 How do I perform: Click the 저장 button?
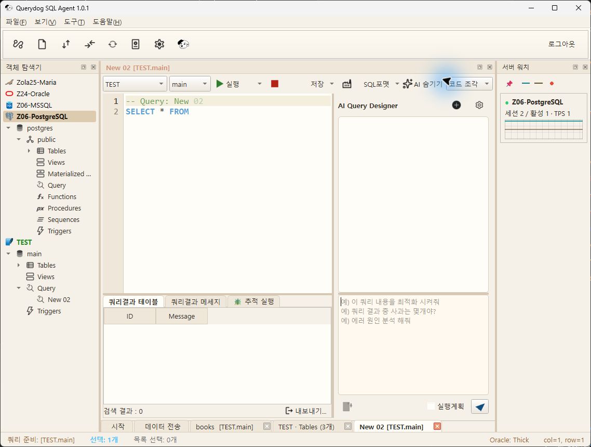click(317, 84)
